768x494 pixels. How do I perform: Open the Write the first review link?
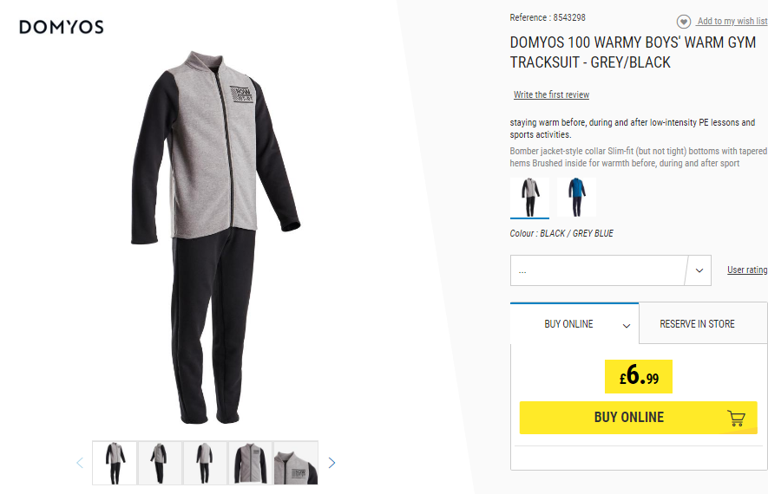(x=552, y=94)
